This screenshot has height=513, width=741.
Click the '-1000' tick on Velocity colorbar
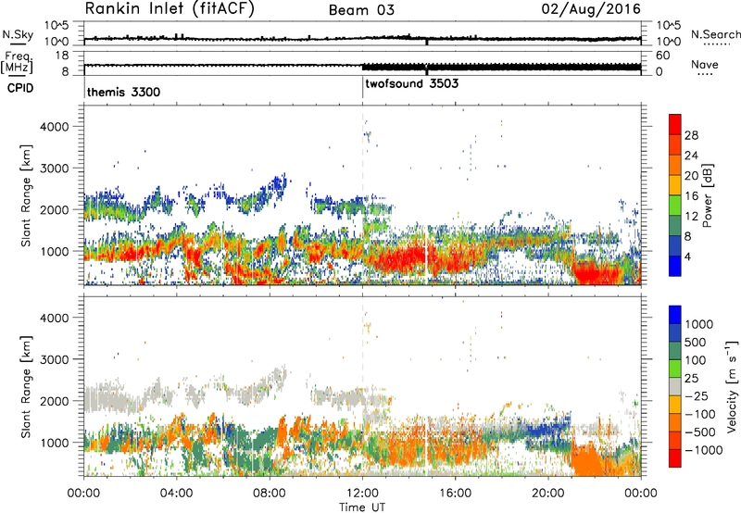point(703,450)
